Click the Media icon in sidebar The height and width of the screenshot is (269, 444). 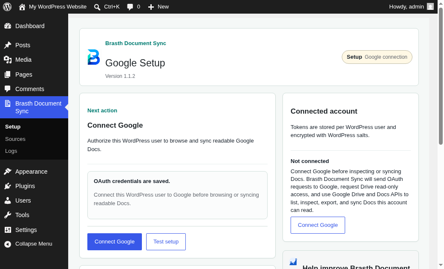8,60
